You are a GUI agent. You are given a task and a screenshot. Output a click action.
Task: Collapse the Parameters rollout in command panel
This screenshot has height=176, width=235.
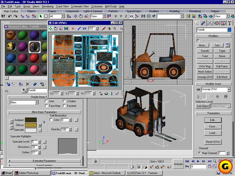click(x=214, y=113)
